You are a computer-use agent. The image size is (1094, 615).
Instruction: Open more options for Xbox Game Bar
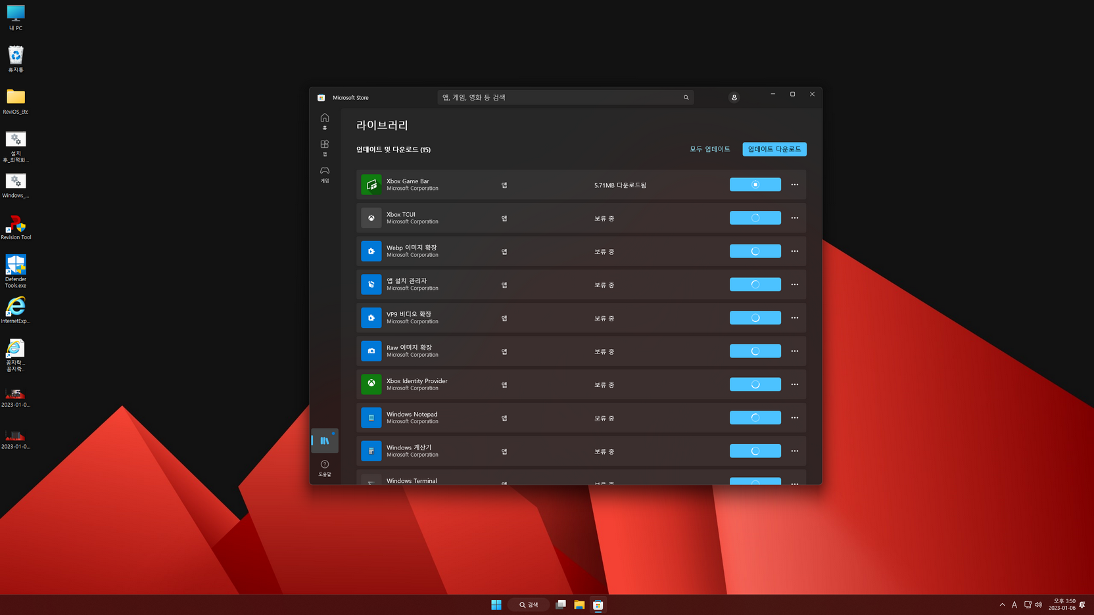tap(795, 185)
